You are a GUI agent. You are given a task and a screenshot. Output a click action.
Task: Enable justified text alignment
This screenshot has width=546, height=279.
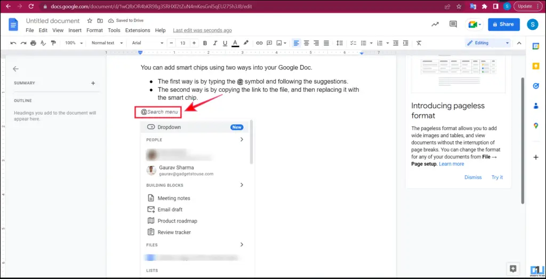(x=326, y=43)
